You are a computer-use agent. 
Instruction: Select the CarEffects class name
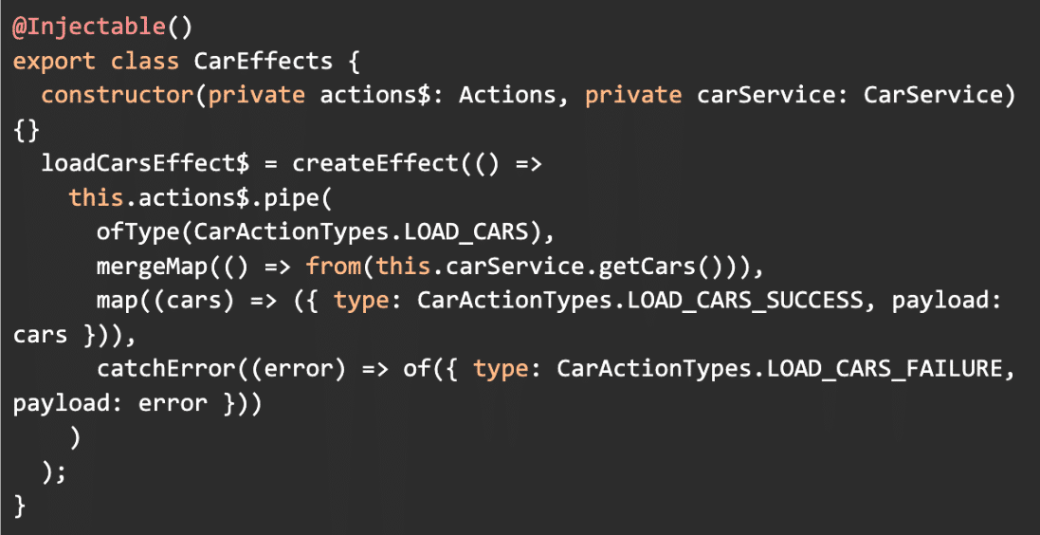coord(264,61)
